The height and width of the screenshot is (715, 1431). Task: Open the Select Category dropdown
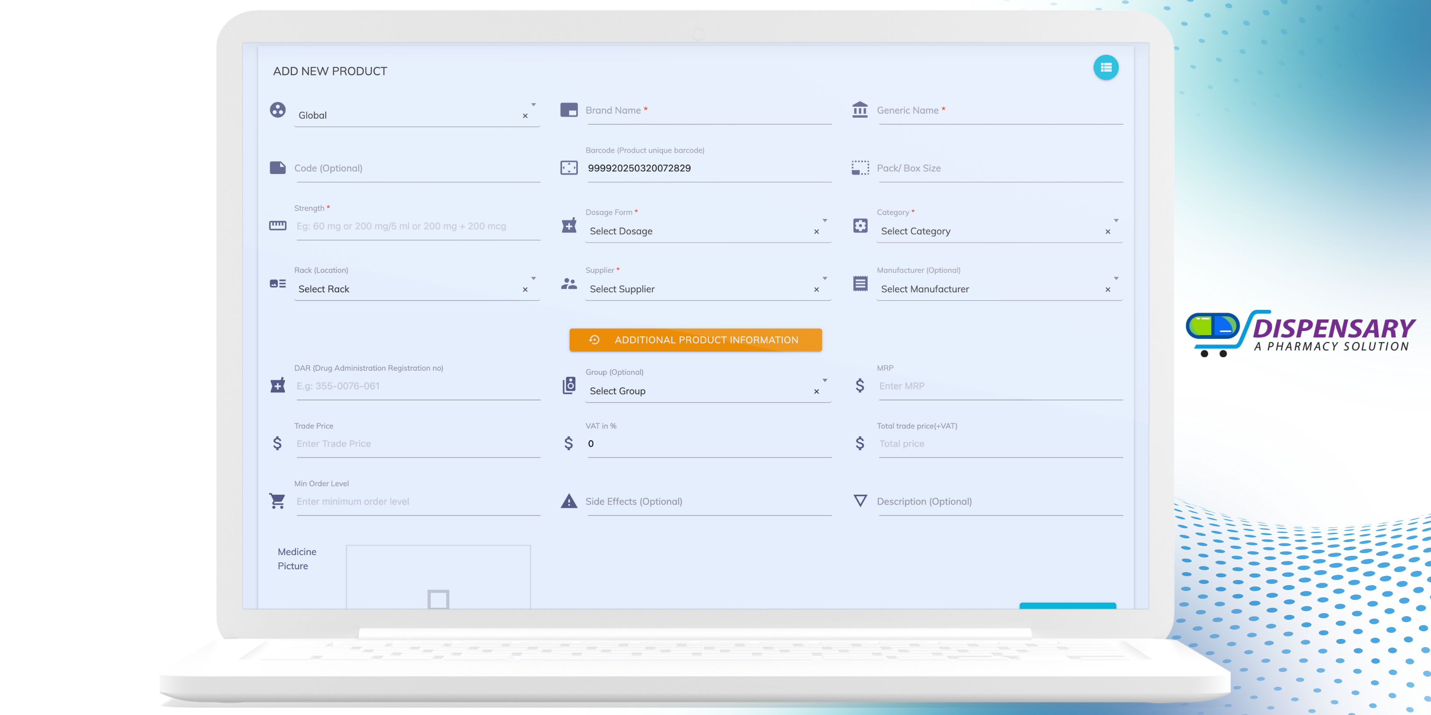pyautogui.click(x=1115, y=221)
